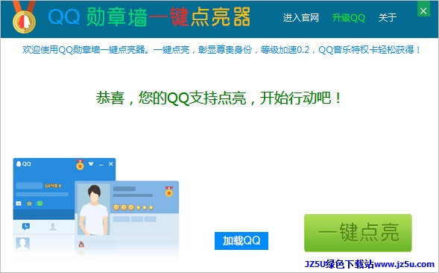Select the 升级QQ menu item
Viewport: 439px width, 273px height.
point(349,18)
